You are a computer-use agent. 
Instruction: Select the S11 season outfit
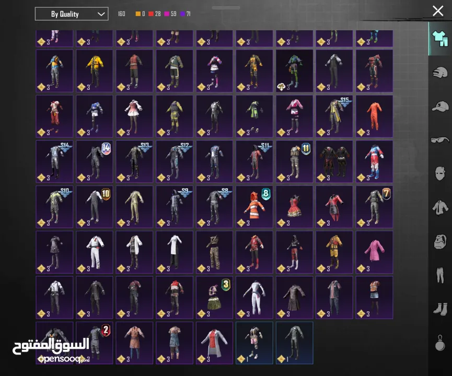[254, 161]
